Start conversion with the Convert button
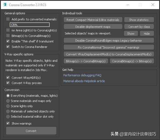The width and height of the screenshot is (160, 140). (x=31, y=131)
